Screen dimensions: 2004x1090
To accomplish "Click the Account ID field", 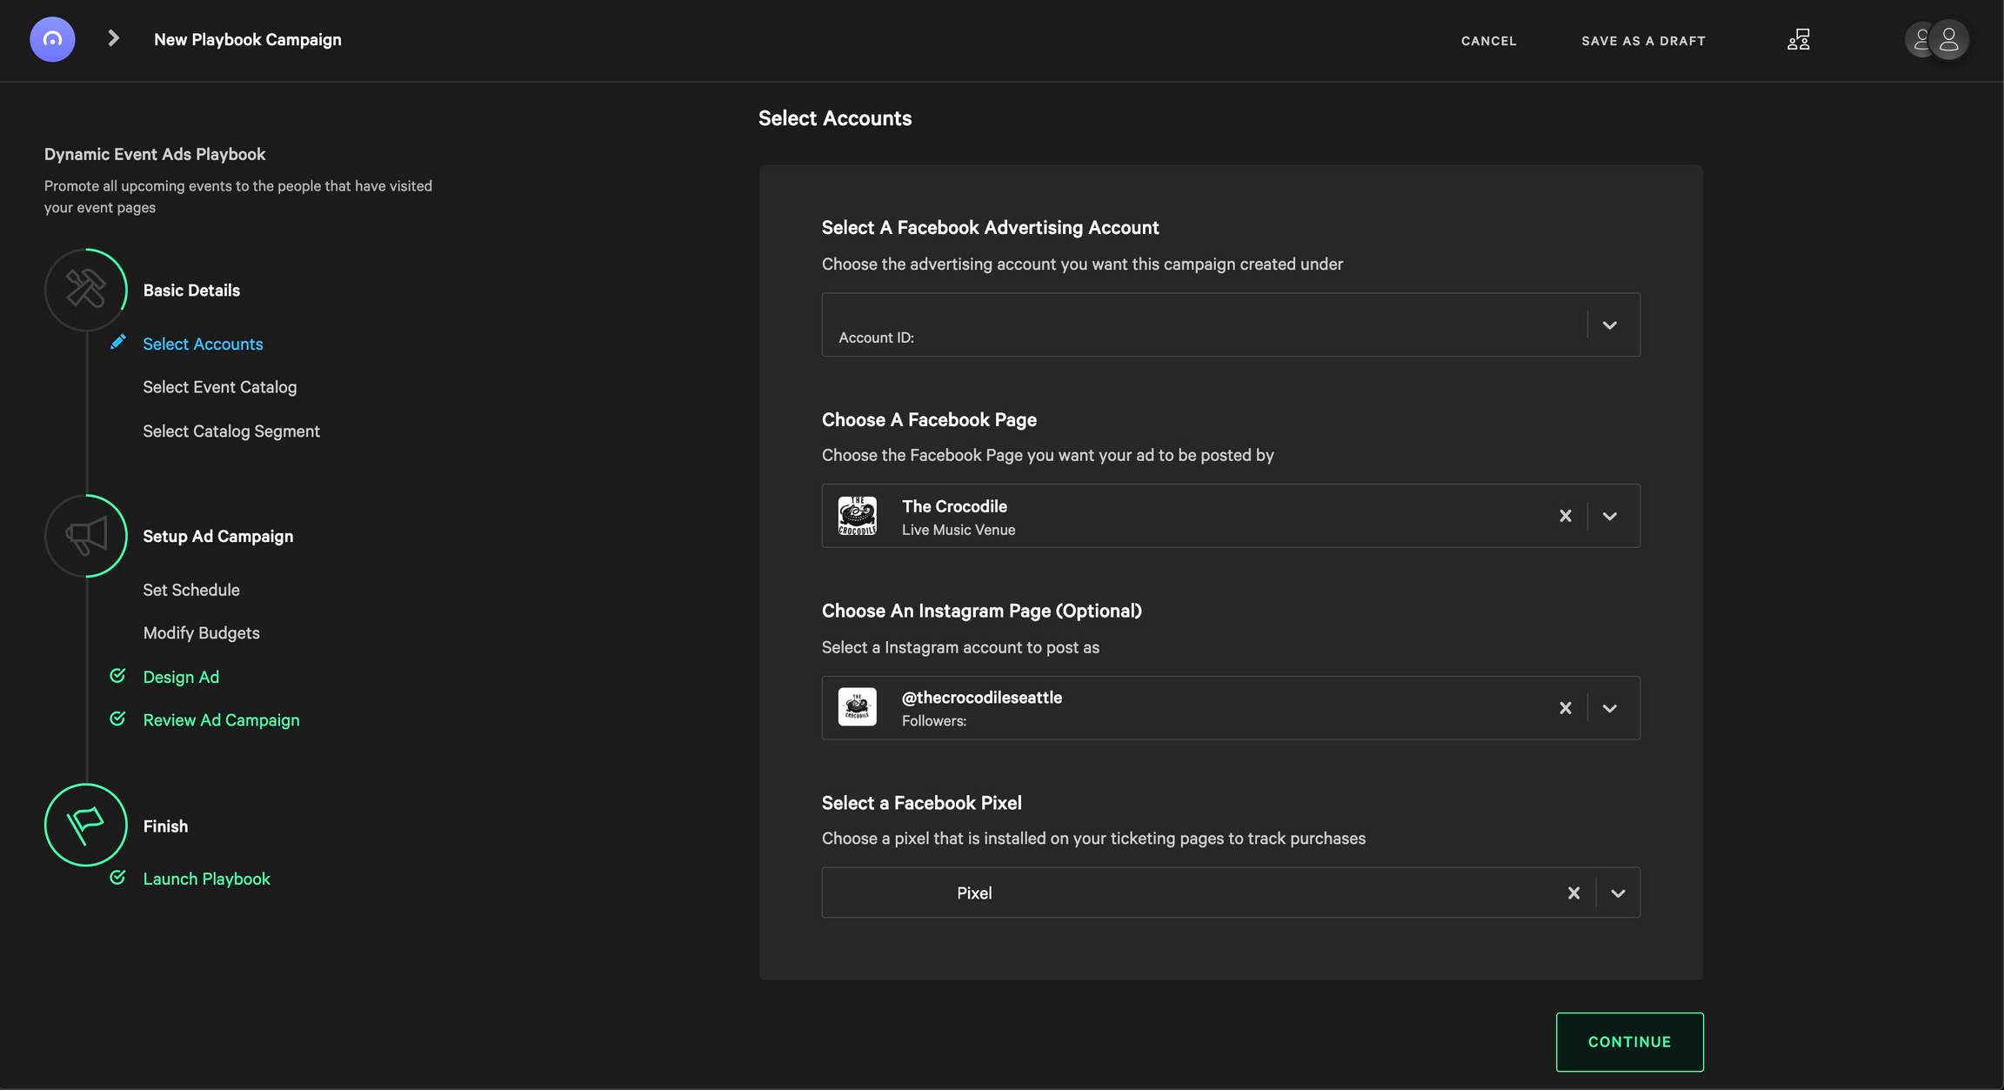I will pos(1231,324).
